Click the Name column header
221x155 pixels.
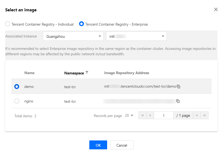[29, 73]
